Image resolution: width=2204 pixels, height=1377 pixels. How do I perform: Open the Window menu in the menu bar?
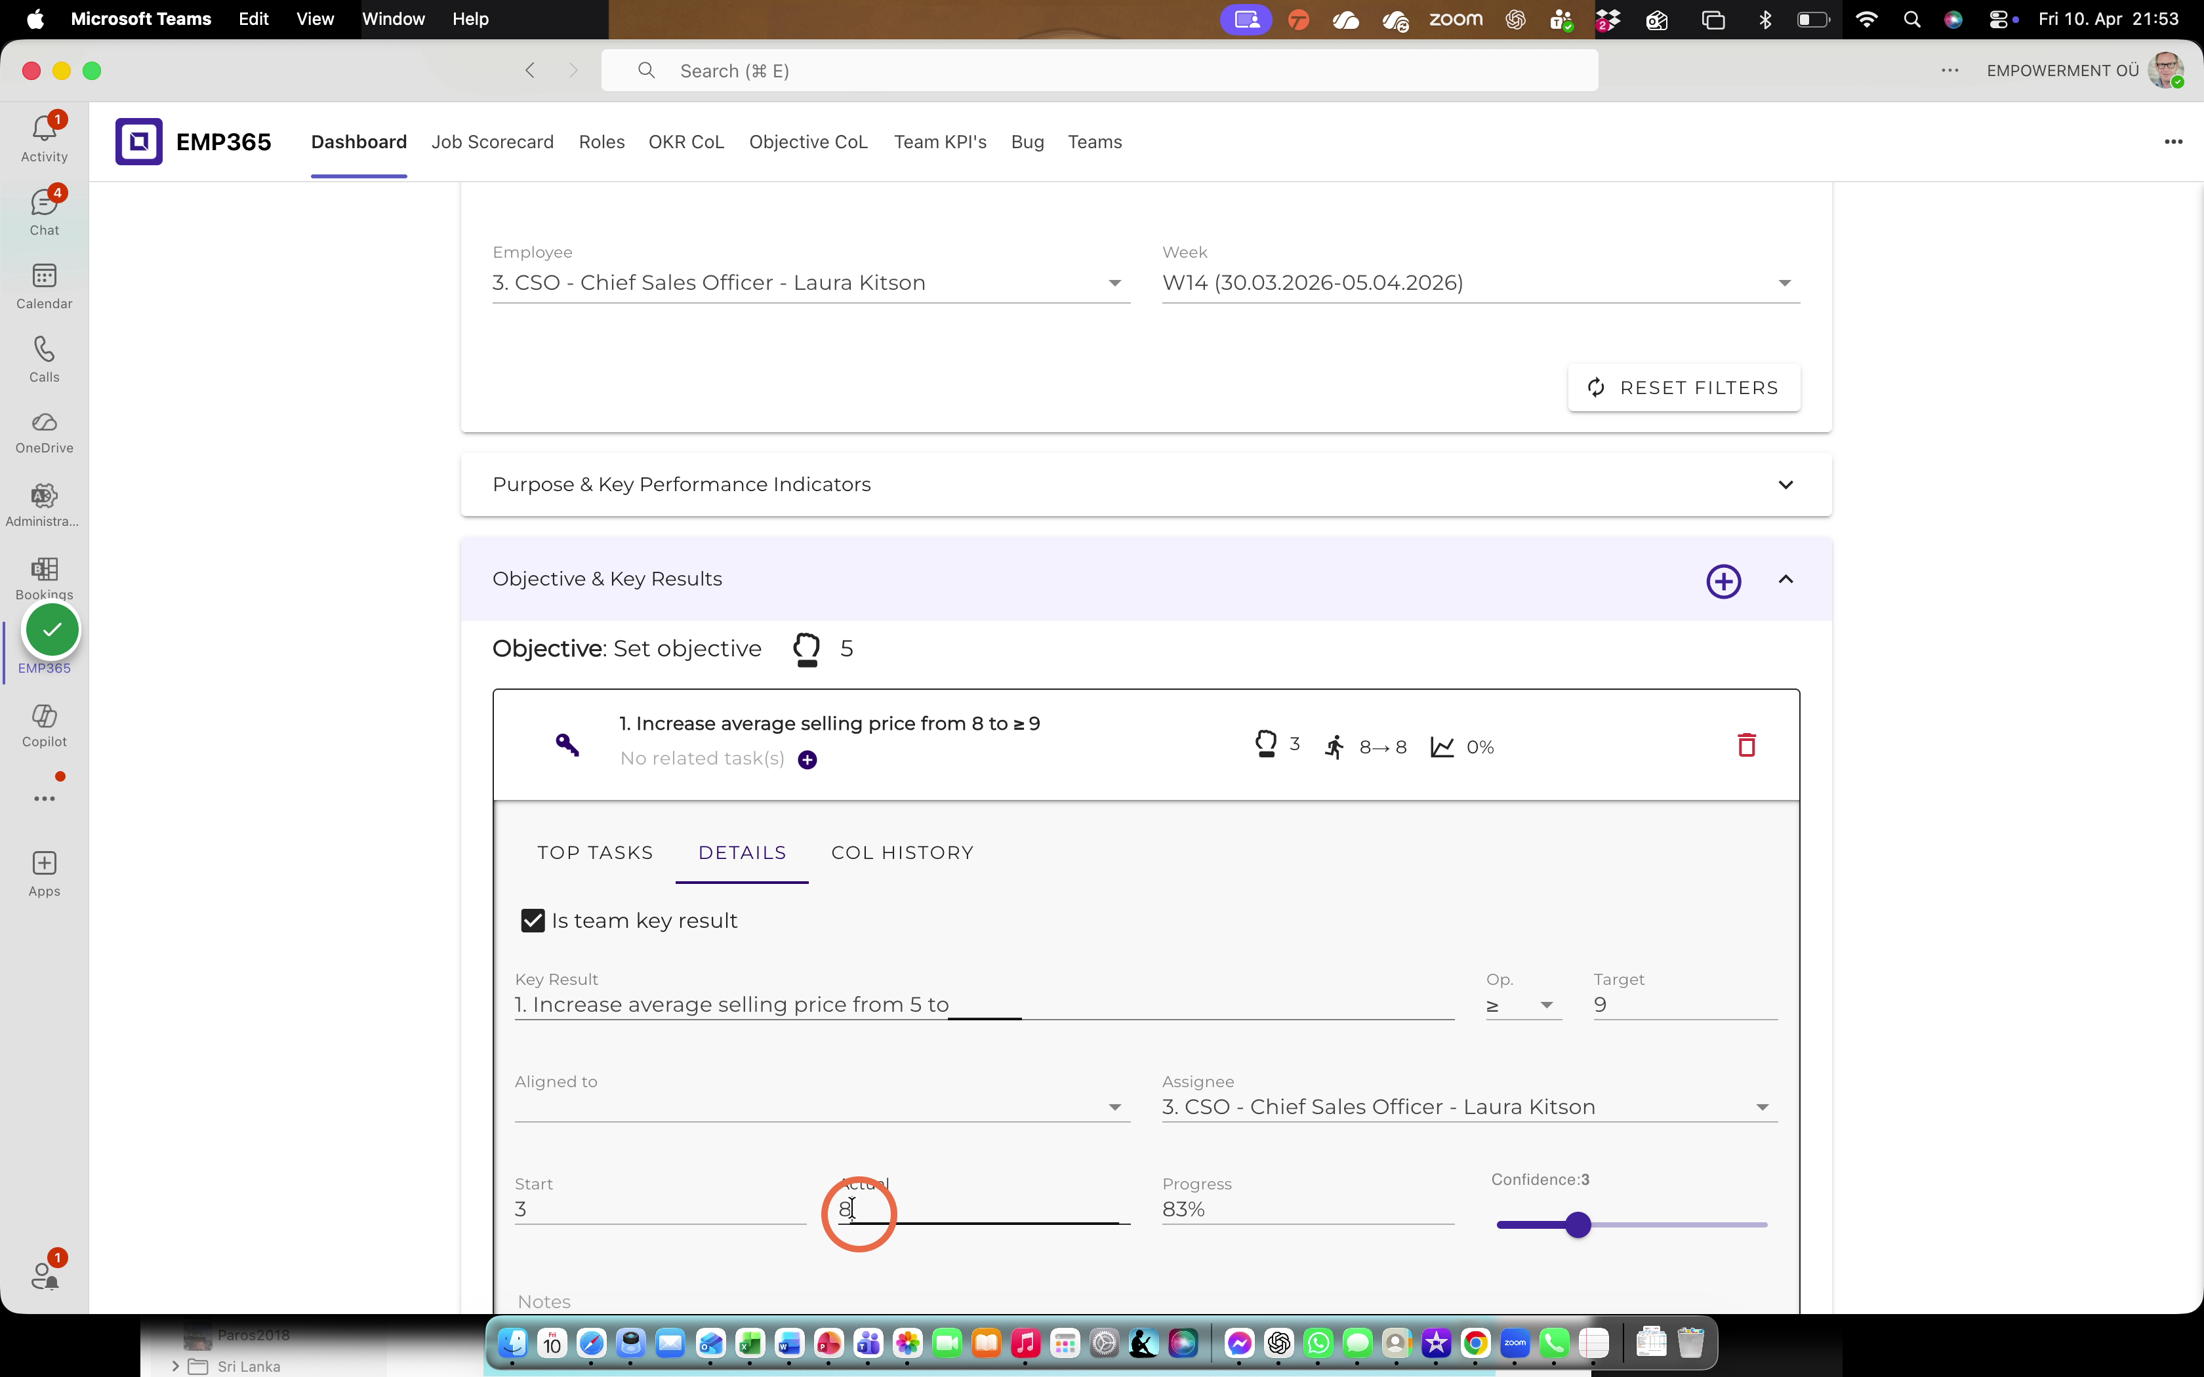pos(394,19)
